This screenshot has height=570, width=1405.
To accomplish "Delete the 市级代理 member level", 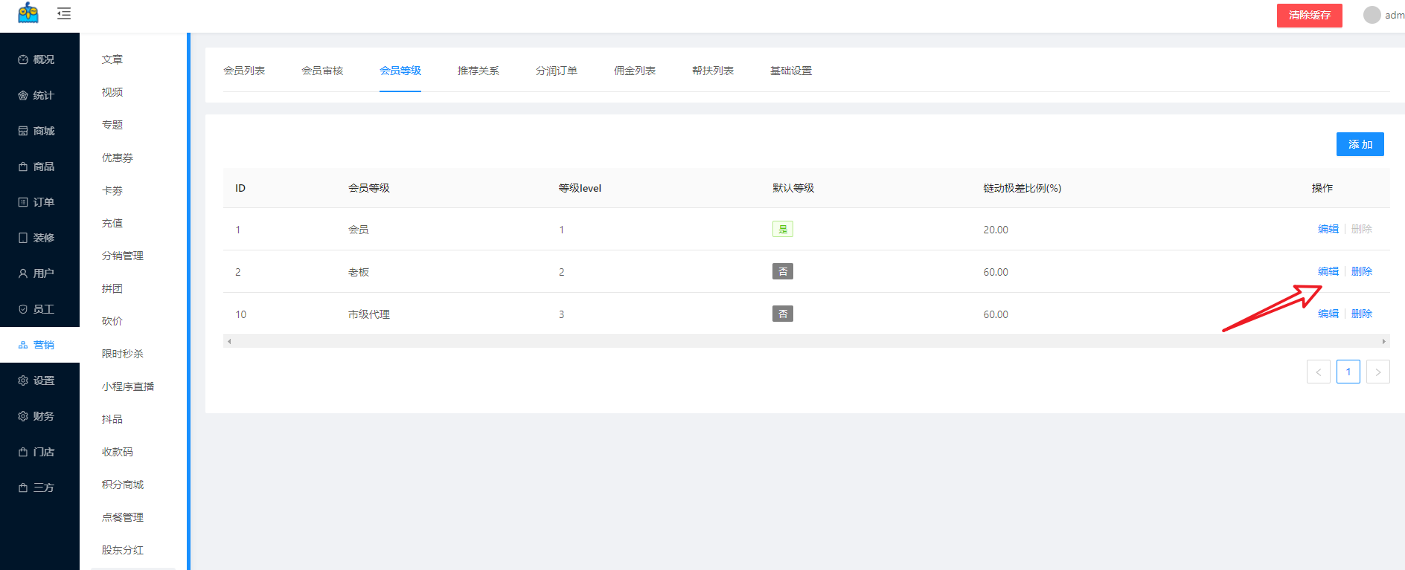I will 1361,314.
